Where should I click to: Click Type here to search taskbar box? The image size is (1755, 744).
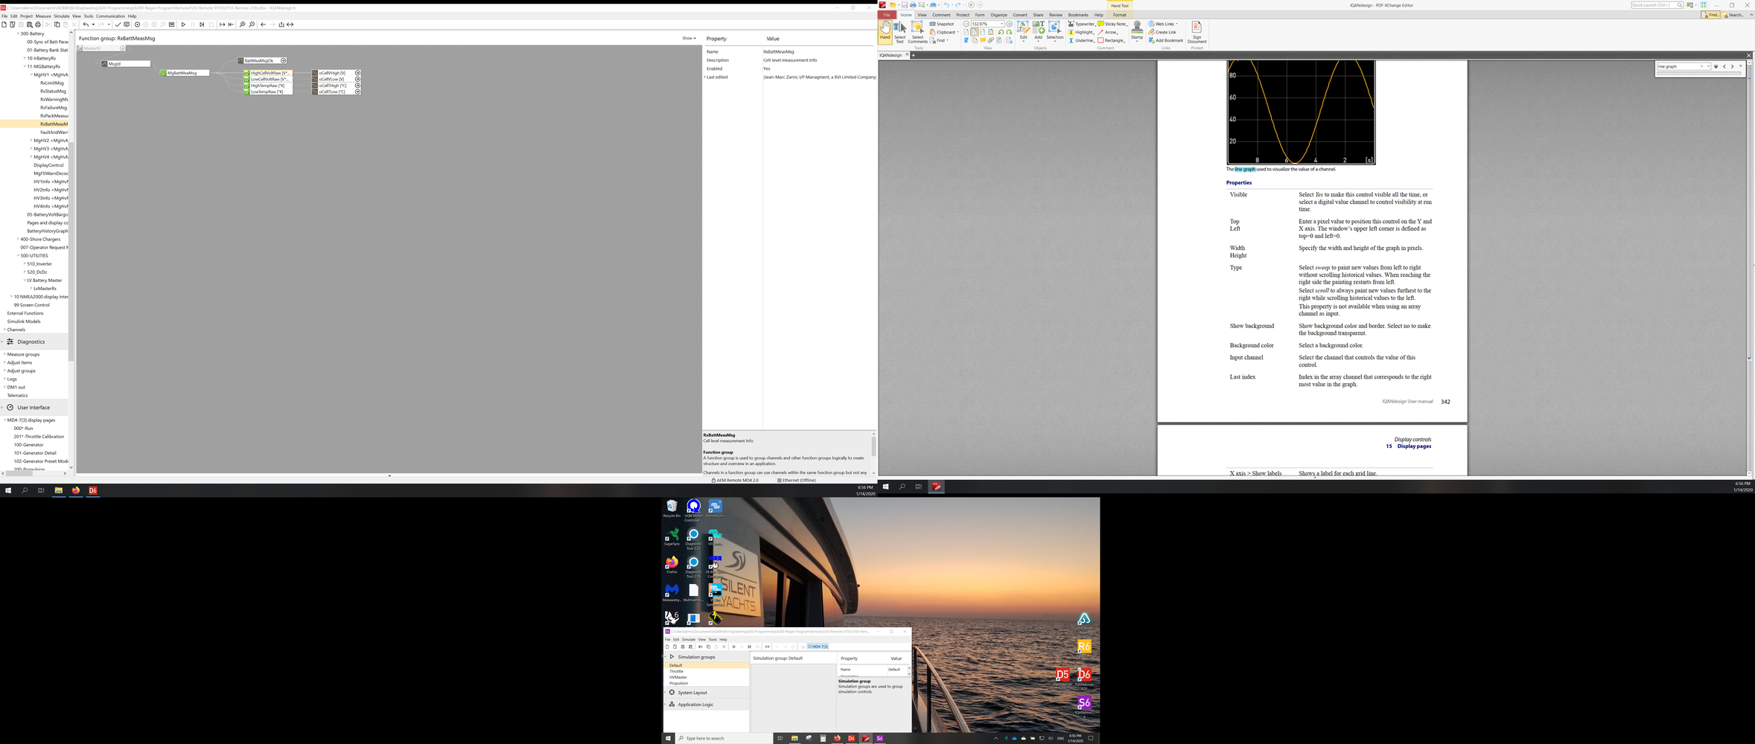[723, 738]
